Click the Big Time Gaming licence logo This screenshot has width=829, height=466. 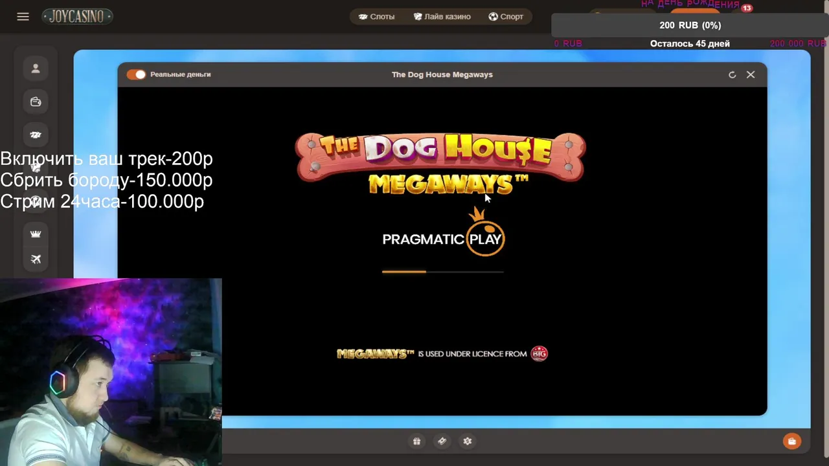click(539, 353)
